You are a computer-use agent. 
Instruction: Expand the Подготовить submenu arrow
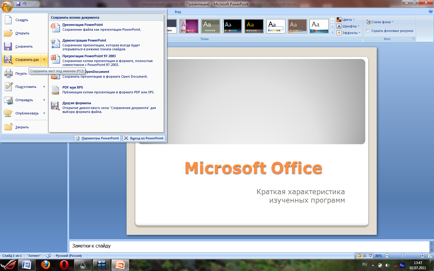tap(44, 87)
